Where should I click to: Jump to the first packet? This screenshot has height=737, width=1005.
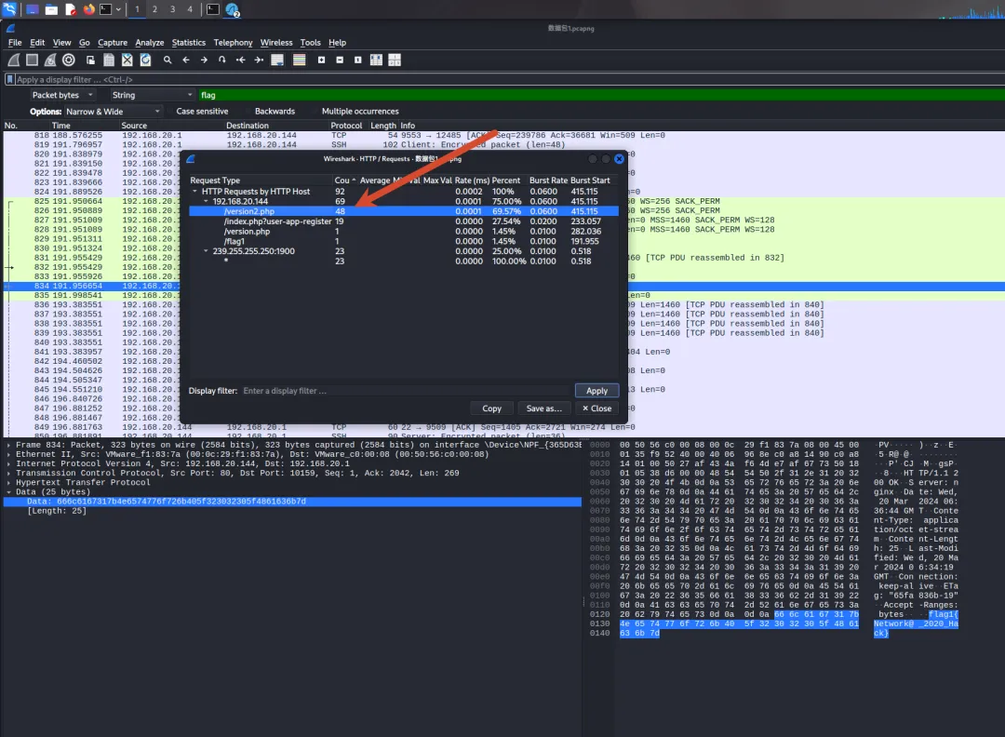click(x=240, y=60)
